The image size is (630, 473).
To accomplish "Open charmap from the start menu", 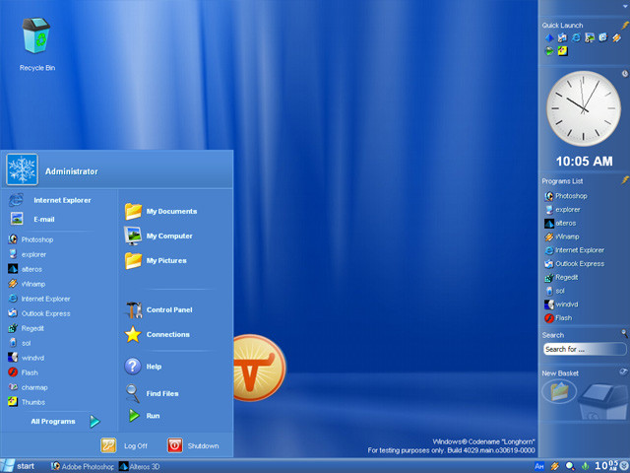I will pos(28,387).
